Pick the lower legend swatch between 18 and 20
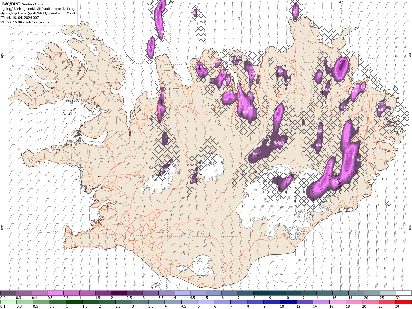The height and width of the screenshot is (309, 412). point(354,302)
